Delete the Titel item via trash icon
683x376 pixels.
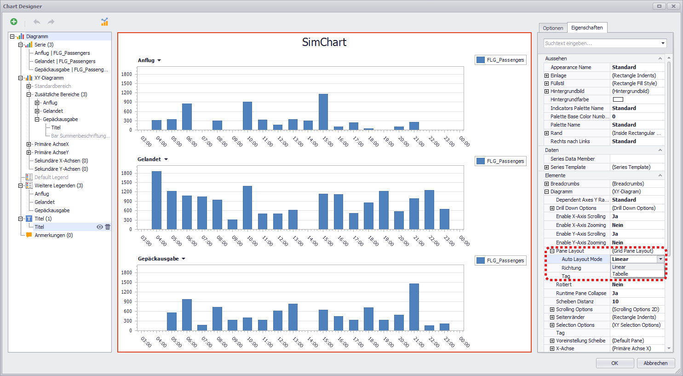pyautogui.click(x=108, y=227)
